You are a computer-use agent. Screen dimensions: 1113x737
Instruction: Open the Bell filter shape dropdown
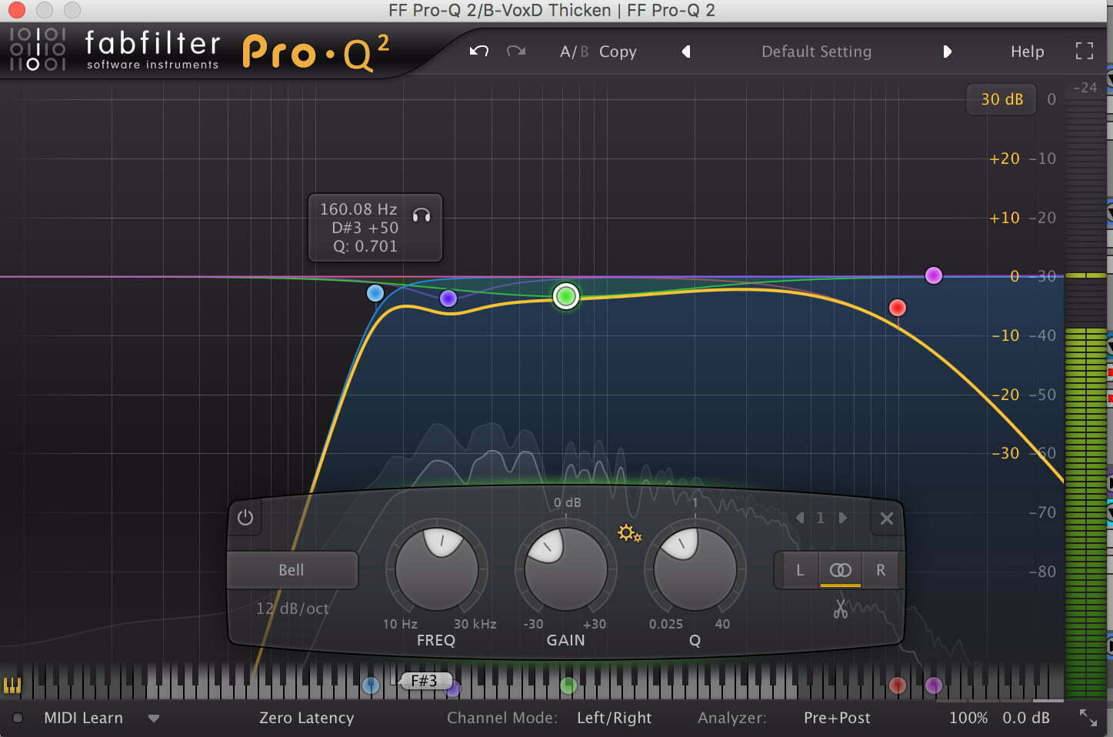[292, 570]
